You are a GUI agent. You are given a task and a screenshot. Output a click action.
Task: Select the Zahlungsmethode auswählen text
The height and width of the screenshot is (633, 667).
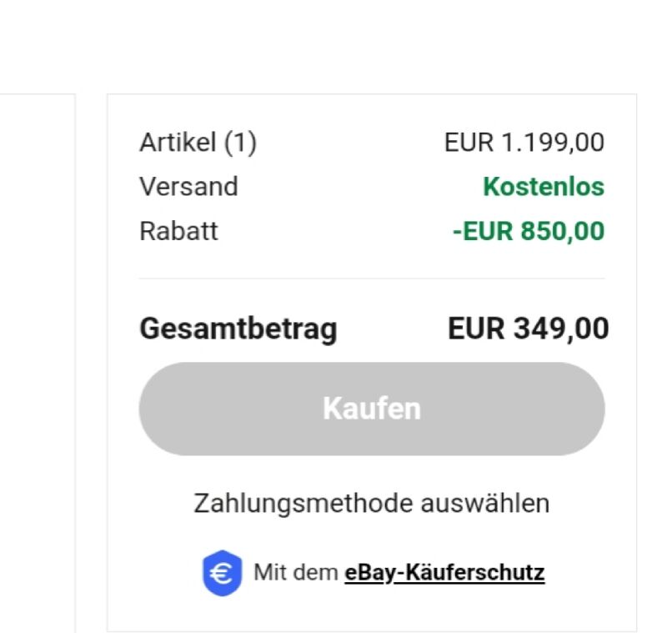click(372, 503)
